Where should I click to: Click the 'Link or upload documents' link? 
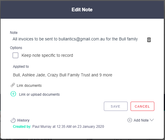tap(39, 95)
